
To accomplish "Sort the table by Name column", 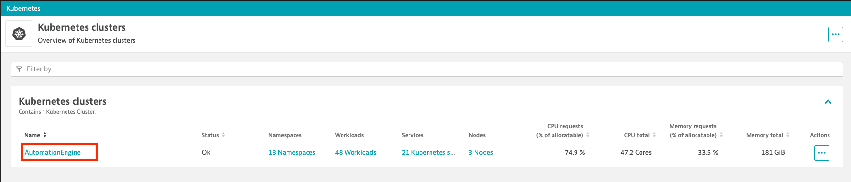I will click(x=35, y=135).
